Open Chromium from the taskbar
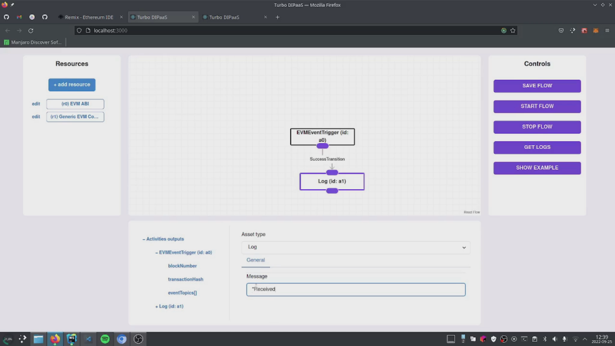 pyautogui.click(x=122, y=339)
